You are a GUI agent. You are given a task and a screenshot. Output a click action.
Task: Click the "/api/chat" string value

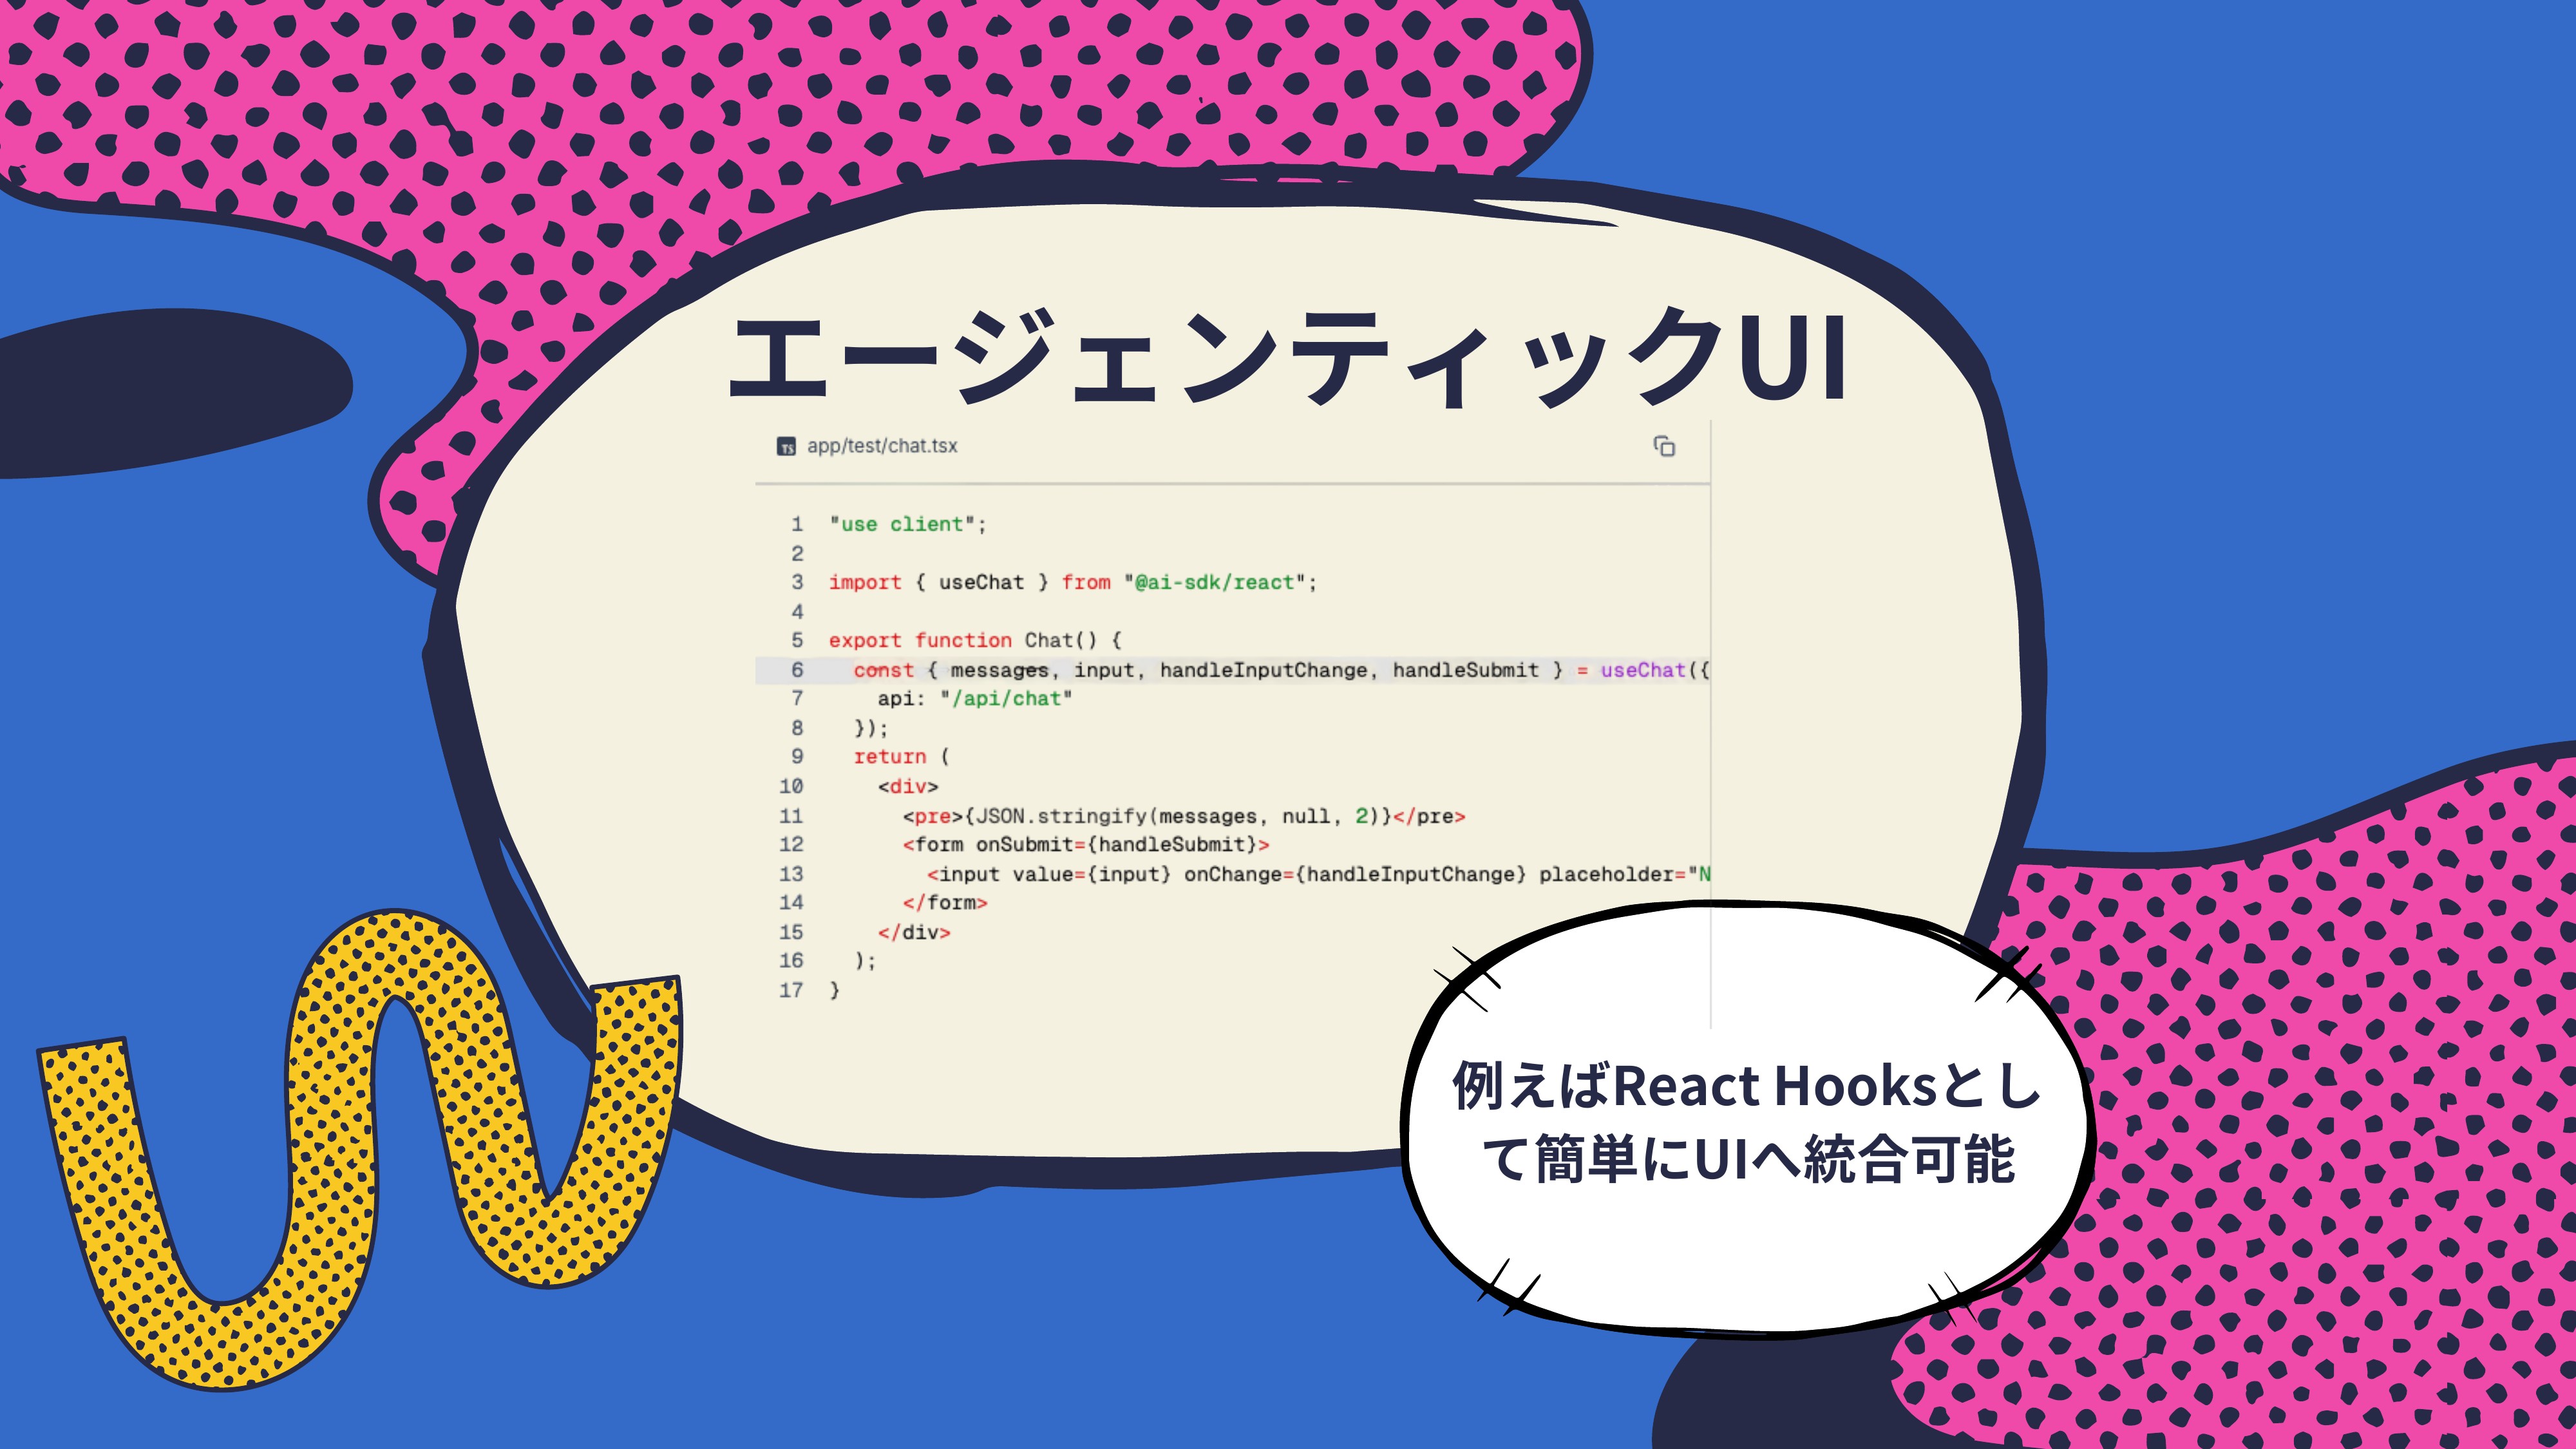(1005, 699)
